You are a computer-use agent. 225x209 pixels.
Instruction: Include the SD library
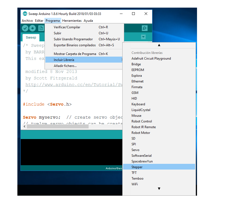[x=159, y=139]
